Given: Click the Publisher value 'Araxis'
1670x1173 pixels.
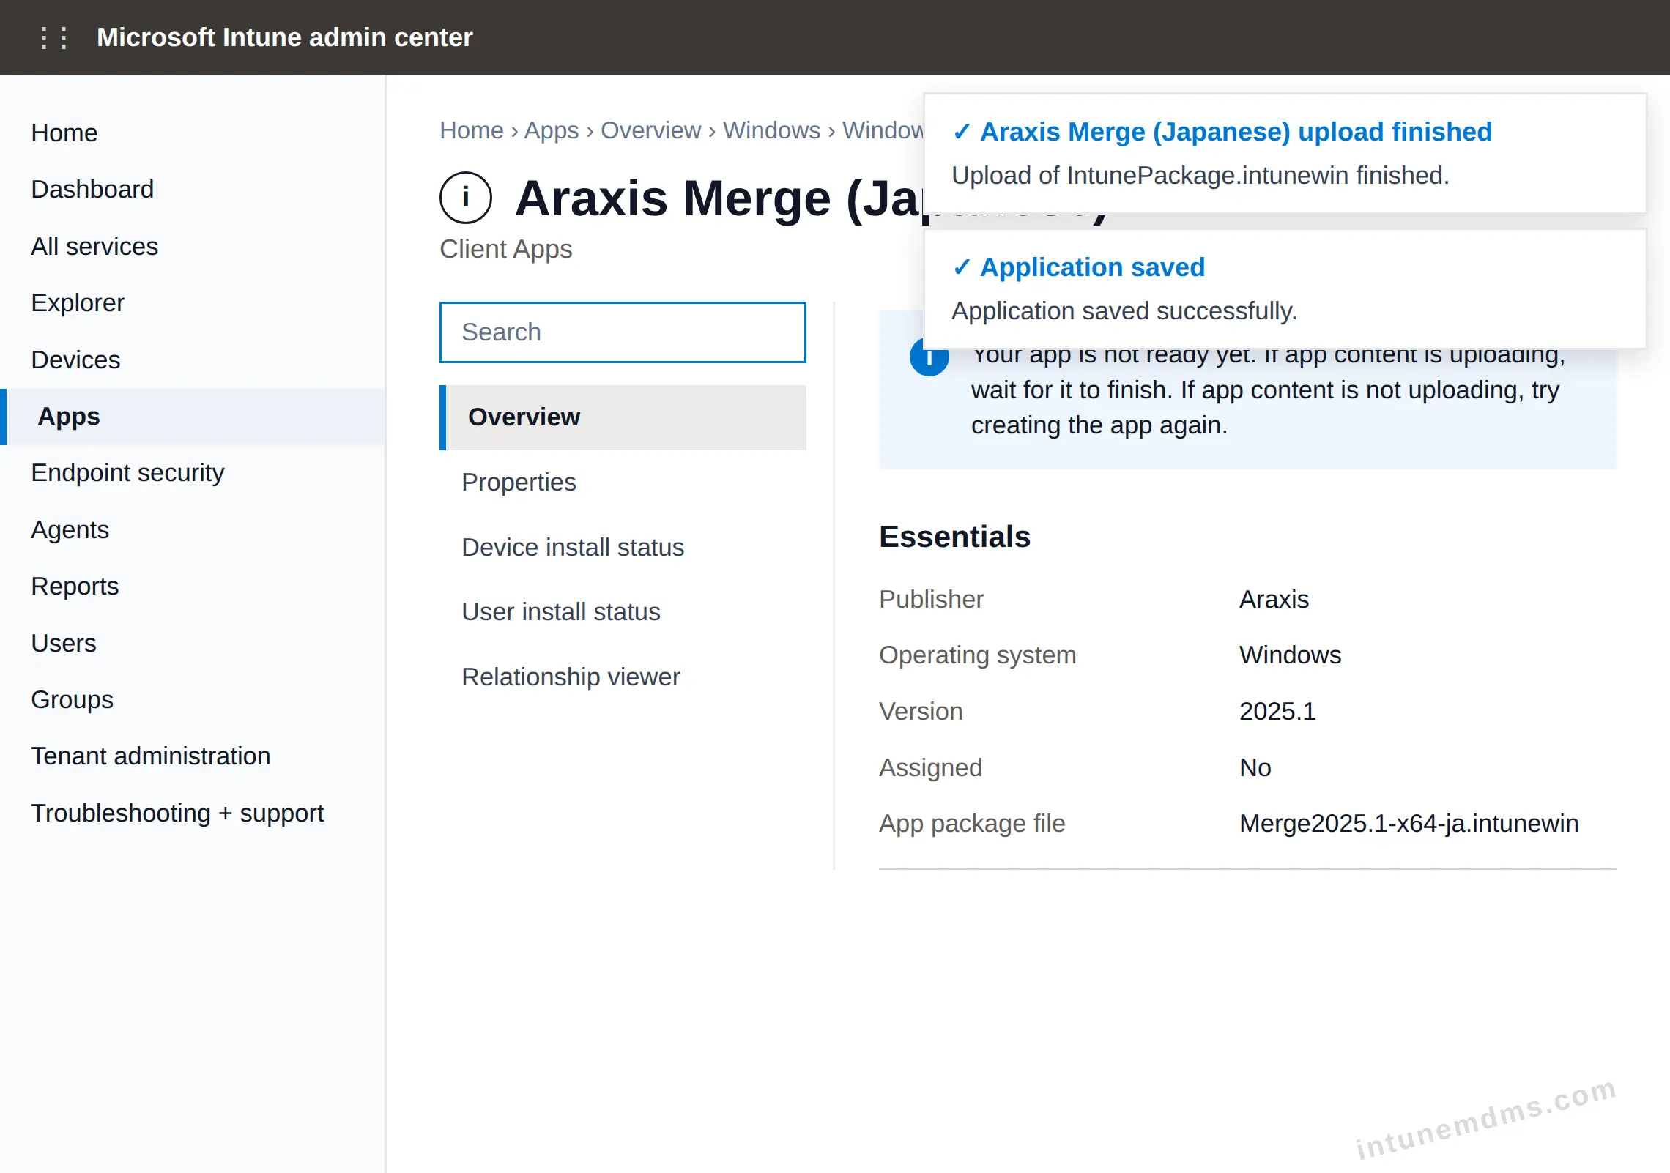Looking at the screenshot, I should pos(1274,599).
